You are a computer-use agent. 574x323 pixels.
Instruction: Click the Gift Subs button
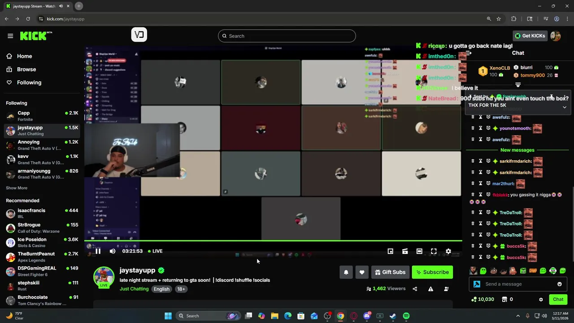(390, 272)
